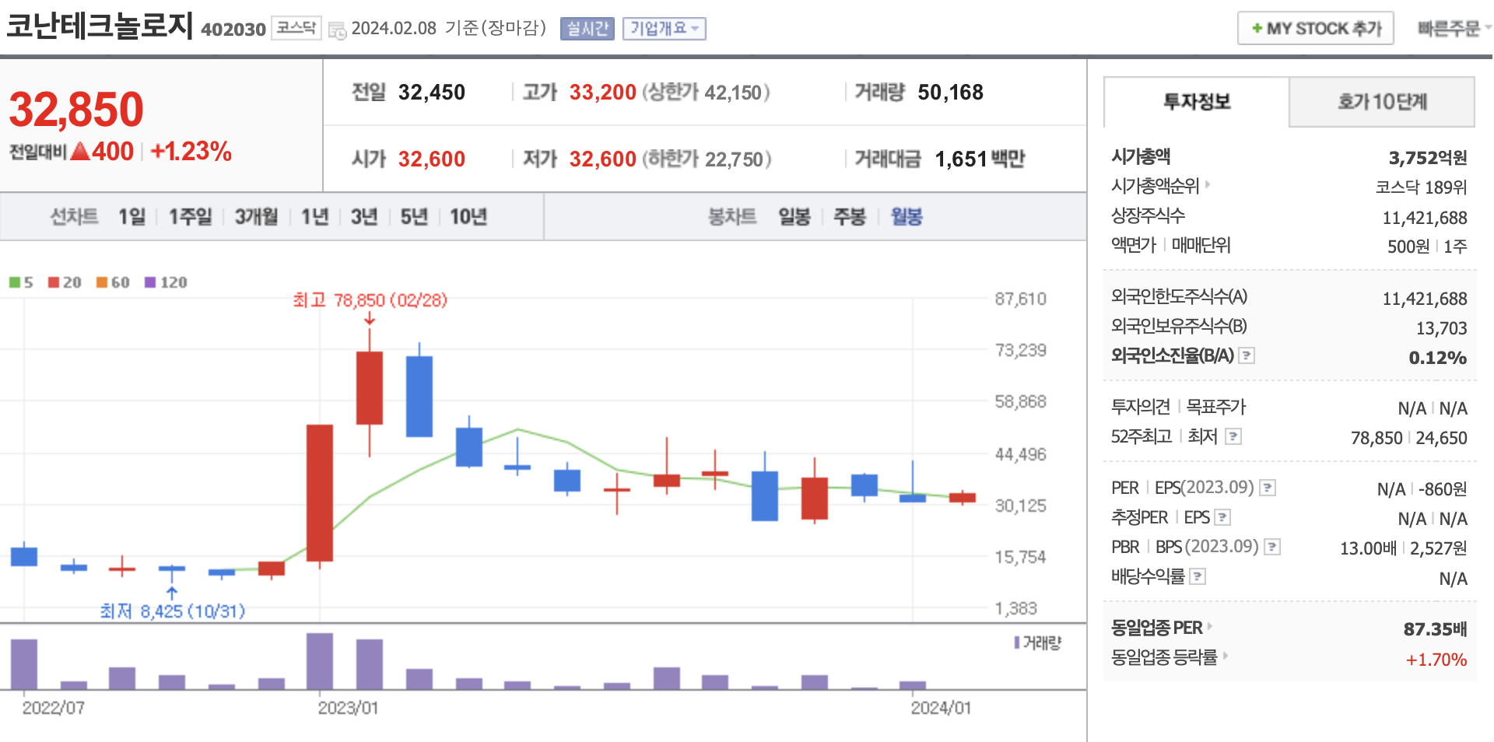Click the +1.23% change rate

(191, 152)
